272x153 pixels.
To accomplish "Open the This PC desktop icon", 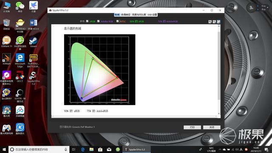I will (7, 7).
